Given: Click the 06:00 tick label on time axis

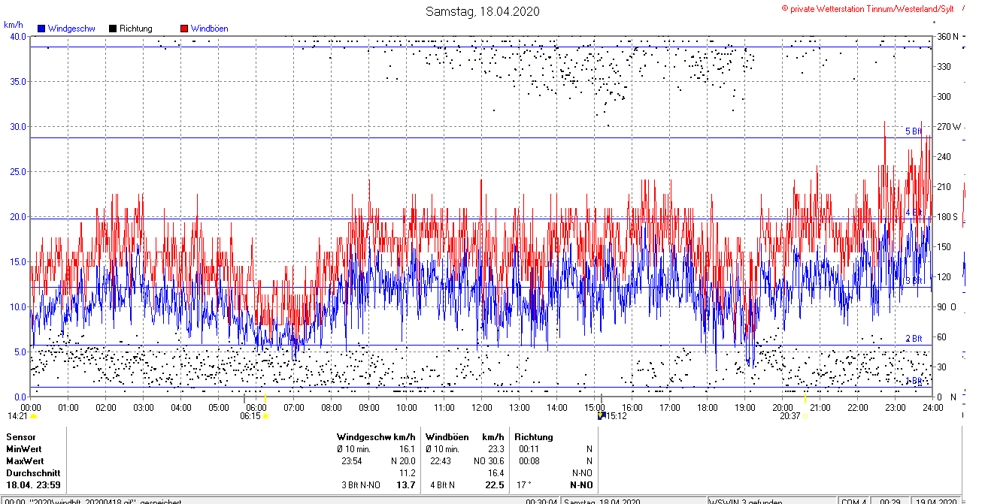Looking at the screenshot, I should point(256,407).
